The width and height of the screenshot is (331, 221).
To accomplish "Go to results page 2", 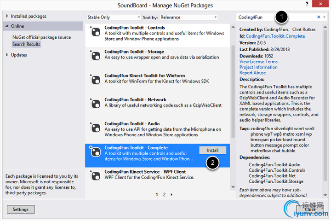I will point(164,195).
